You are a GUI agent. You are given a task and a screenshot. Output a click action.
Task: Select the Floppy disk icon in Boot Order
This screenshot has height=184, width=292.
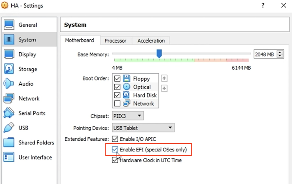[126, 78]
